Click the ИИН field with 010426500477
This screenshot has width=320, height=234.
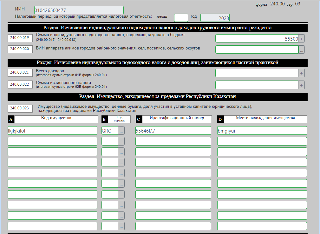[x=79, y=10]
